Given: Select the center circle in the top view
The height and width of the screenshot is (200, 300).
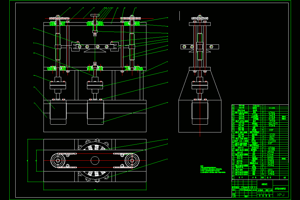Looking at the screenshot, I should (x=95, y=161).
